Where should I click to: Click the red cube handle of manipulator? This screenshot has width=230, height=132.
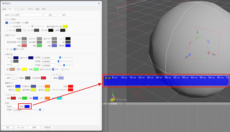pos(209,53)
